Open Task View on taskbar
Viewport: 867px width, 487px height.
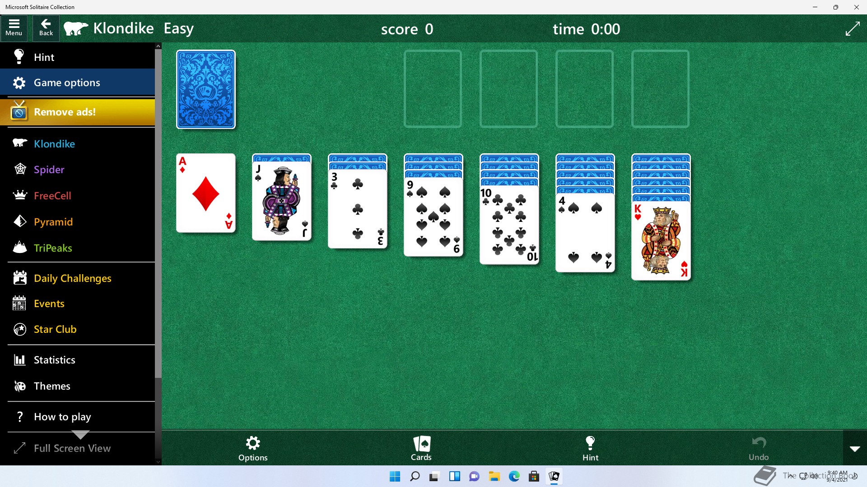tap(434, 476)
